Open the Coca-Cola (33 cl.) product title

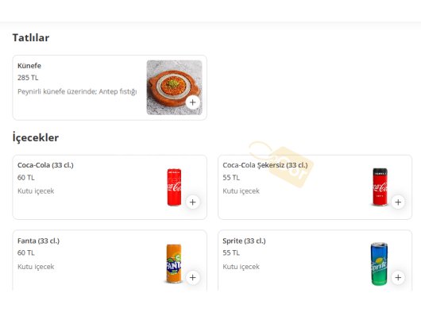point(45,165)
